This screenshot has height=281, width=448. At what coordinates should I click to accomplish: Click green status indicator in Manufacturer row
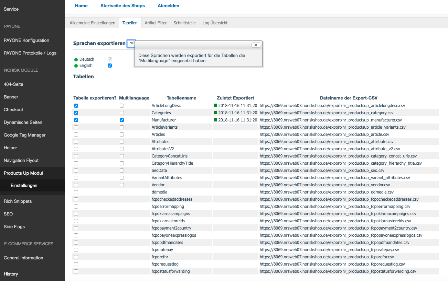pyautogui.click(x=215, y=120)
